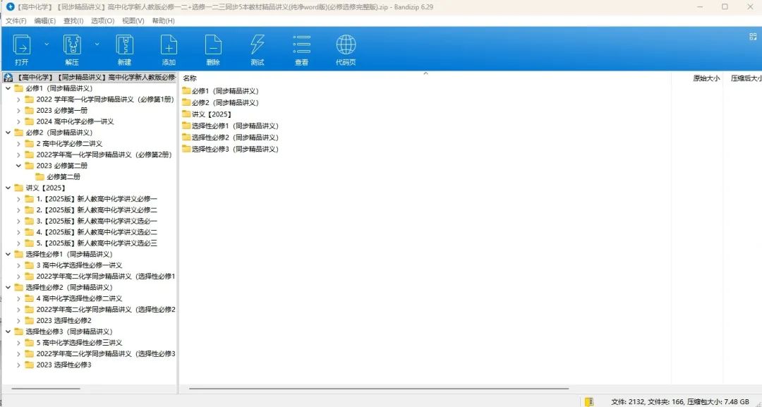Click folder icon of 必修1 in file list
Screen dimensions: 762x407
tap(186, 91)
